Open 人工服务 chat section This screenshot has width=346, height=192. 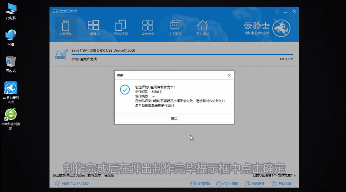point(175,28)
